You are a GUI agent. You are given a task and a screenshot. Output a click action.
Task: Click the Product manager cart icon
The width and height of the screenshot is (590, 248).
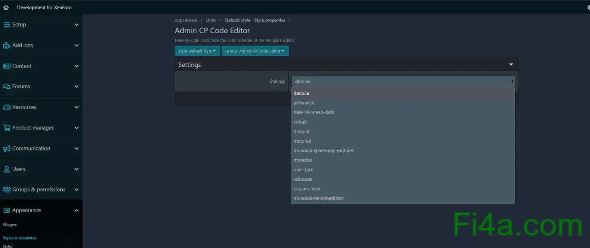6,128
